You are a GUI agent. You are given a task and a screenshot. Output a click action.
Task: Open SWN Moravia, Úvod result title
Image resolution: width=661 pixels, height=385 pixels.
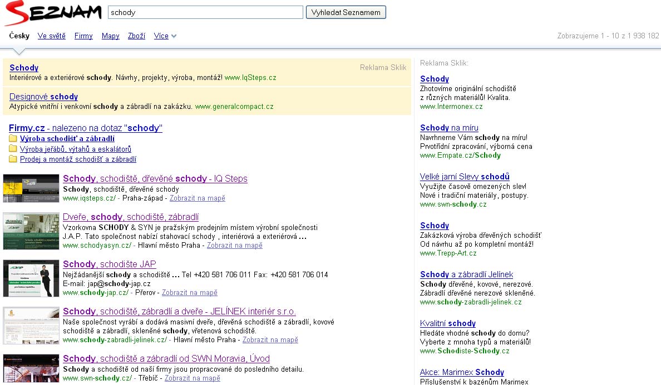166,358
